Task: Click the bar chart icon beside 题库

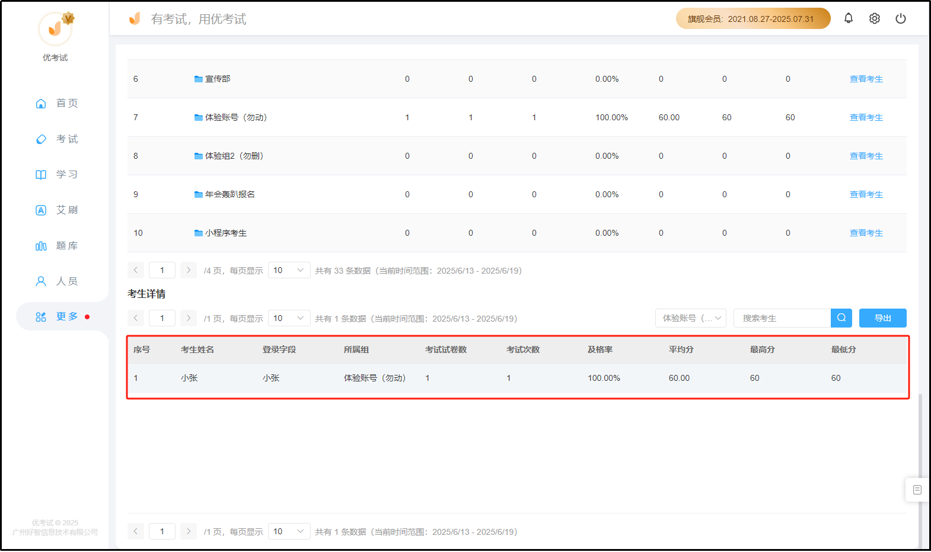Action: [41, 246]
